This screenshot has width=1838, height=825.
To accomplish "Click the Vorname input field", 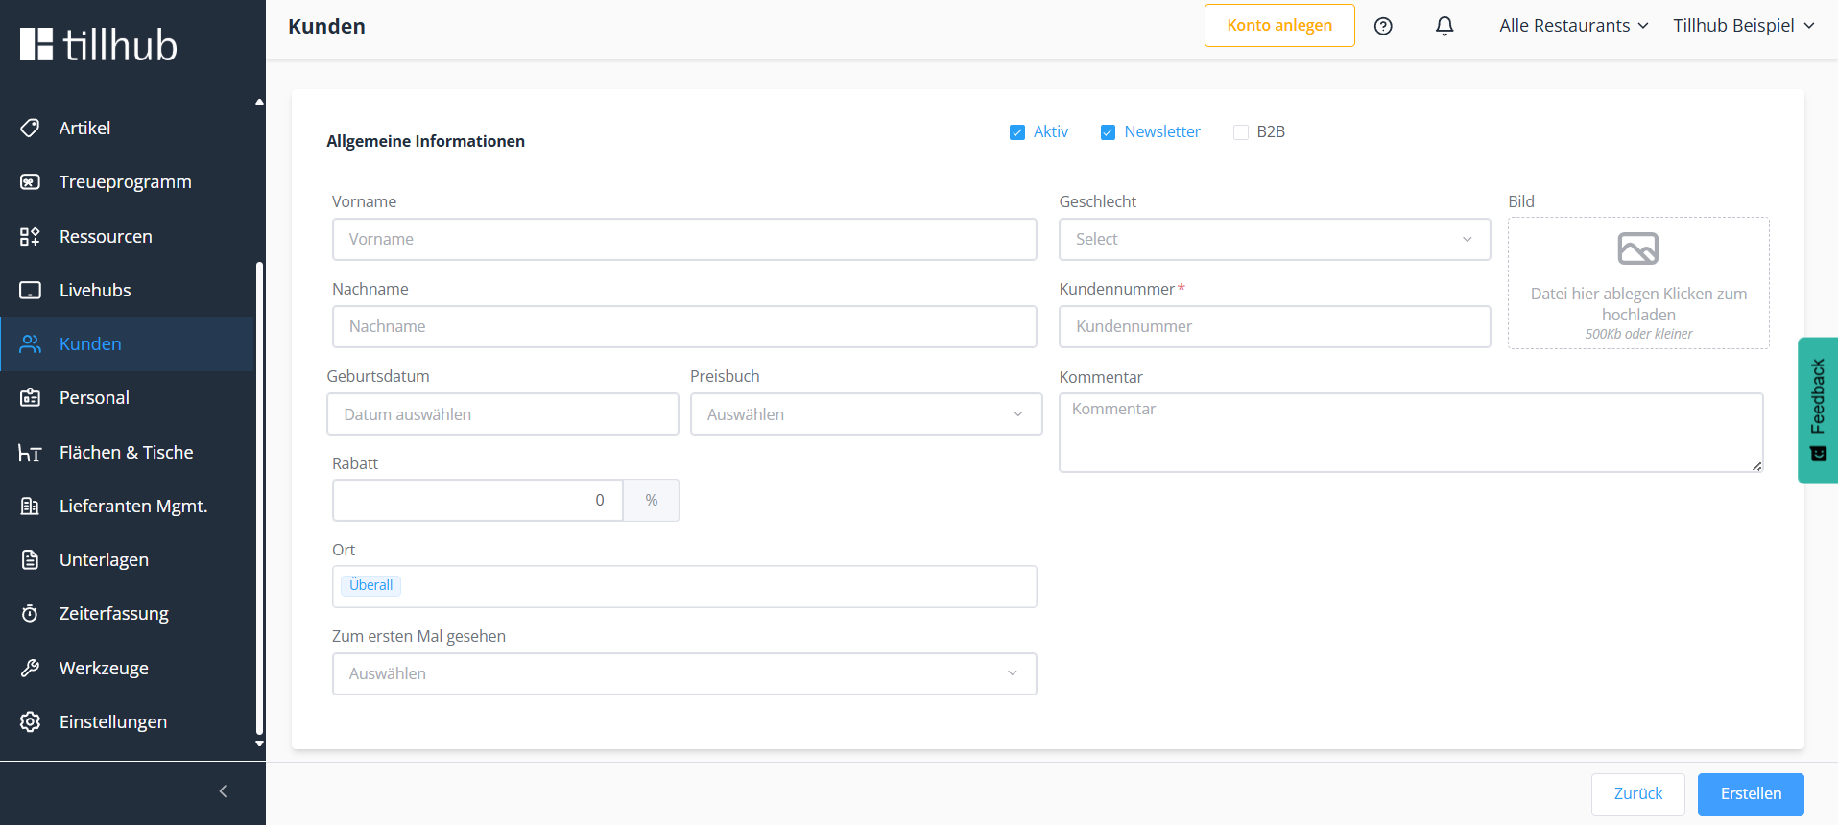I will tap(684, 239).
